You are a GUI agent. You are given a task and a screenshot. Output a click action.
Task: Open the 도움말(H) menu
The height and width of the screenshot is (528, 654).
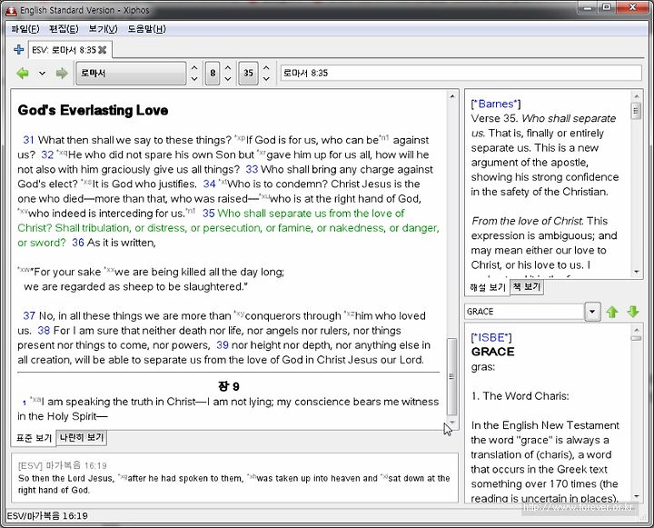point(146,29)
